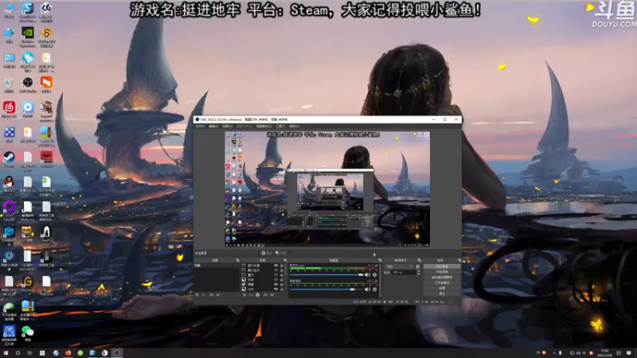Add a new scene with the plus icon in the Scenes panel
The height and width of the screenshot is (358, 637).
tap(197, 294)
